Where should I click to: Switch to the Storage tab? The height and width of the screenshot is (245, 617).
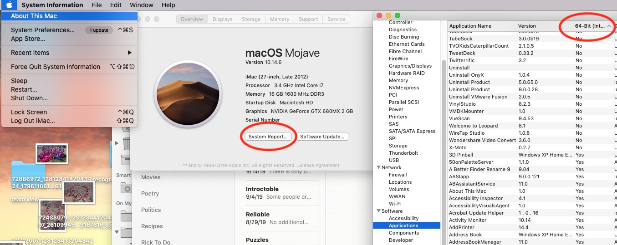tap(251, 19)
